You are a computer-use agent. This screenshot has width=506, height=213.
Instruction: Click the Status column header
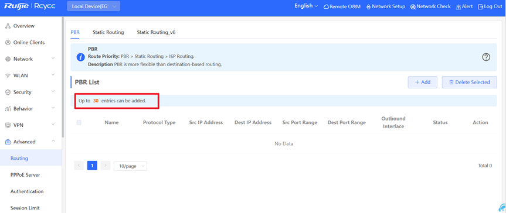[440, 122]
